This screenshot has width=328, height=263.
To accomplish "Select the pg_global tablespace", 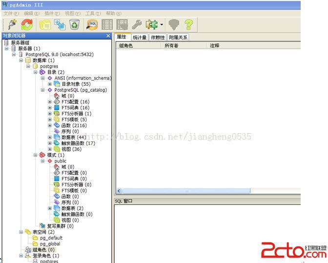I will [50, 244].
